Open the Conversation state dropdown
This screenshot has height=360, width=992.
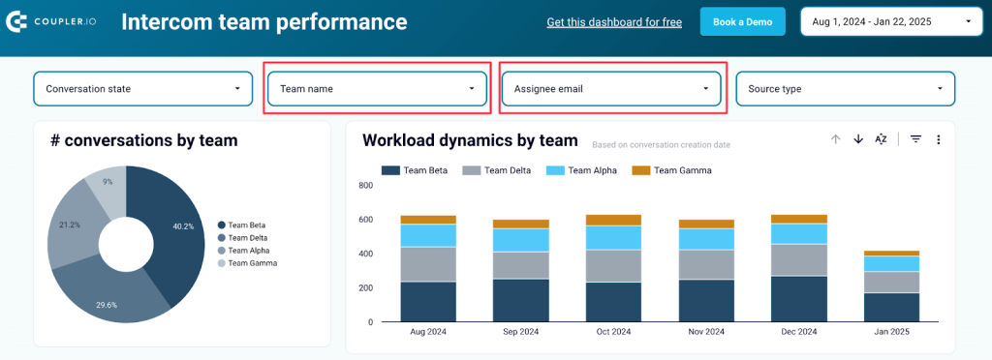(142, 89)
